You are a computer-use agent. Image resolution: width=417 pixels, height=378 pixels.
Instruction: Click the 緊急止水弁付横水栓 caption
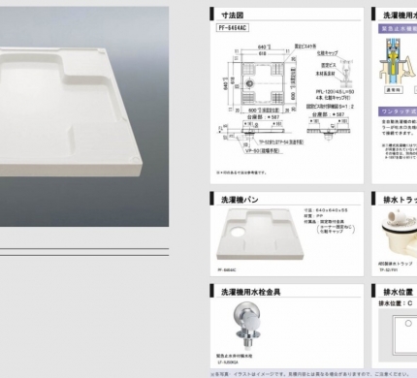point(235,356)
